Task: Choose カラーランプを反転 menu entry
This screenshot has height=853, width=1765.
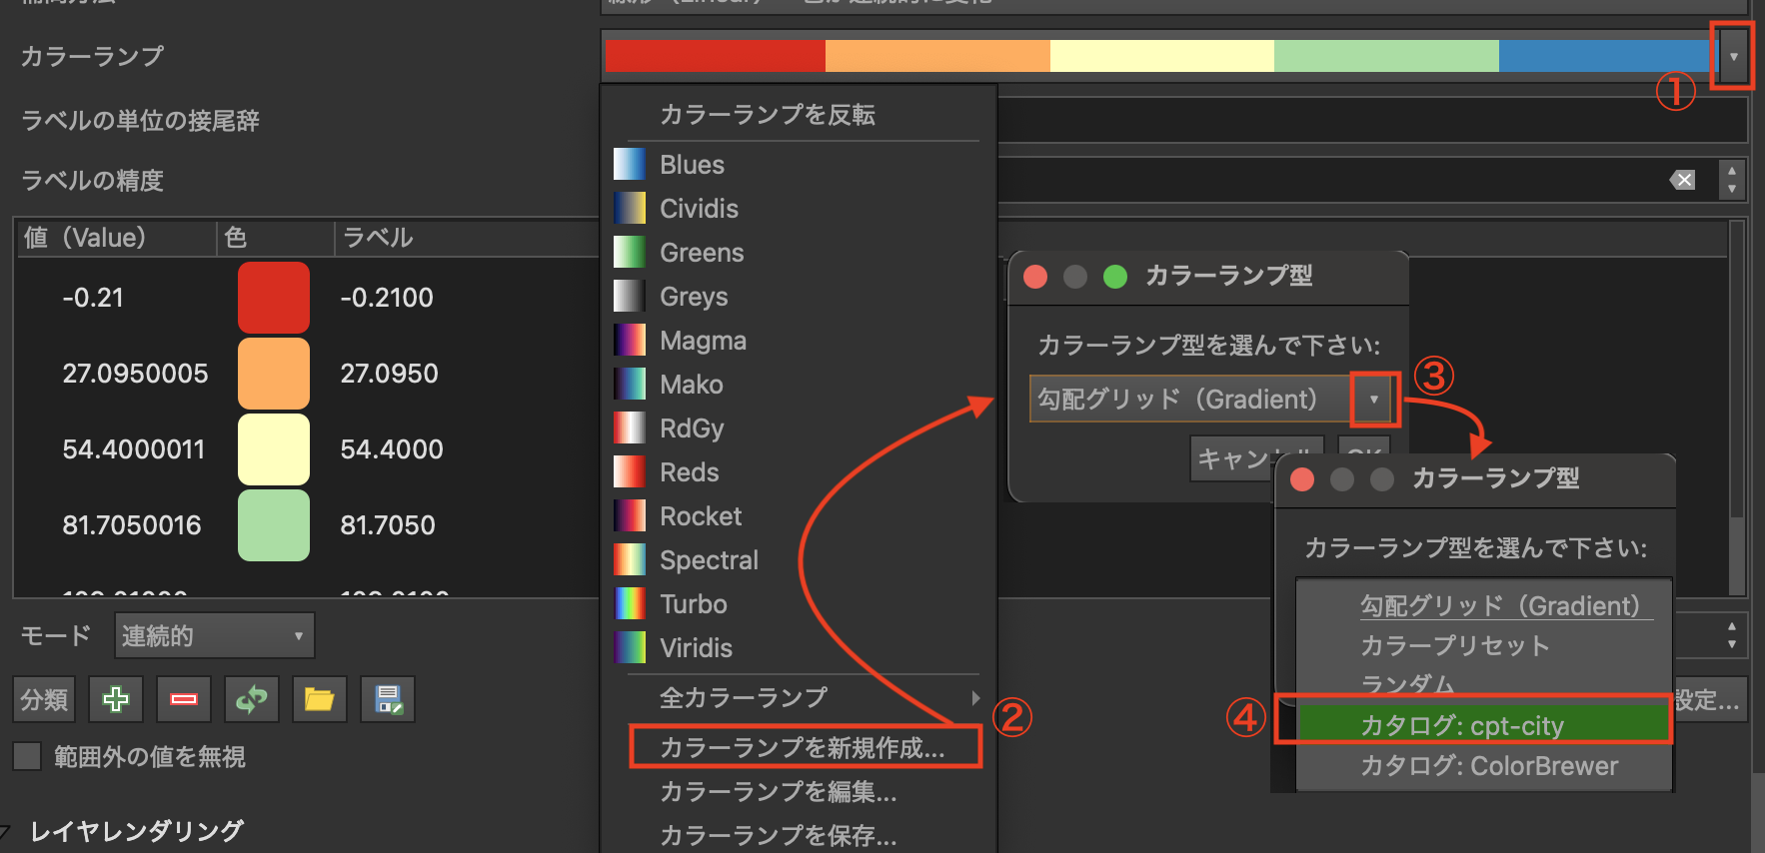Action: (768, 115)
